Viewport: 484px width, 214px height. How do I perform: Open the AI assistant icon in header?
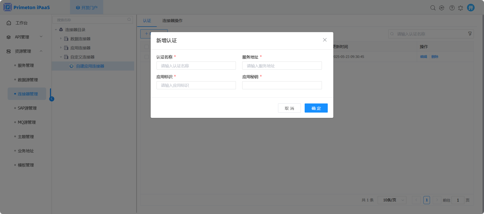coord(442,8)
